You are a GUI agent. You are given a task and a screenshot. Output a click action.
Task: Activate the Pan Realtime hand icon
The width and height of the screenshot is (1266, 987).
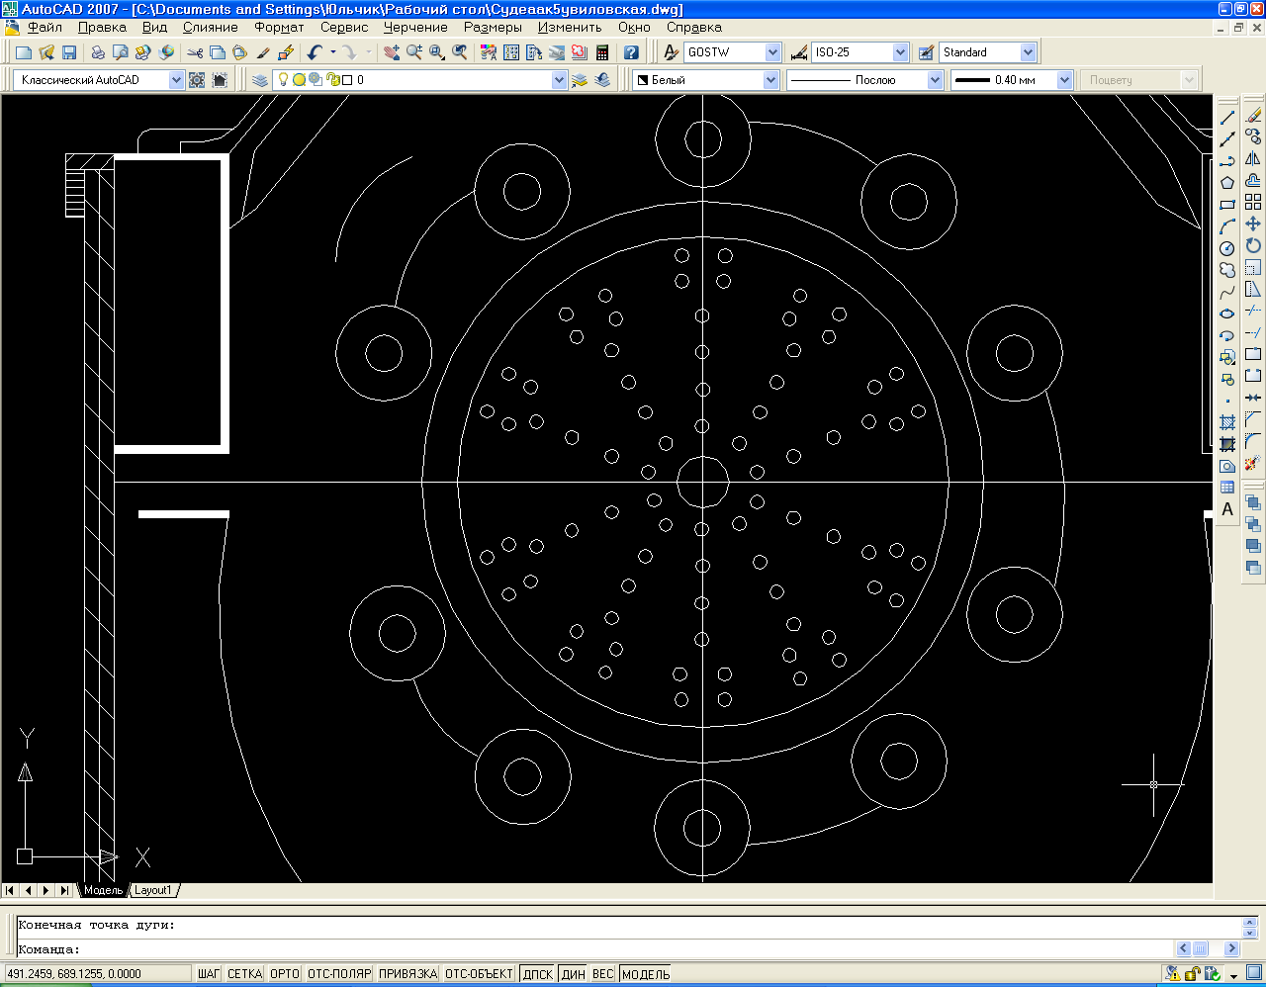(392, 52)
